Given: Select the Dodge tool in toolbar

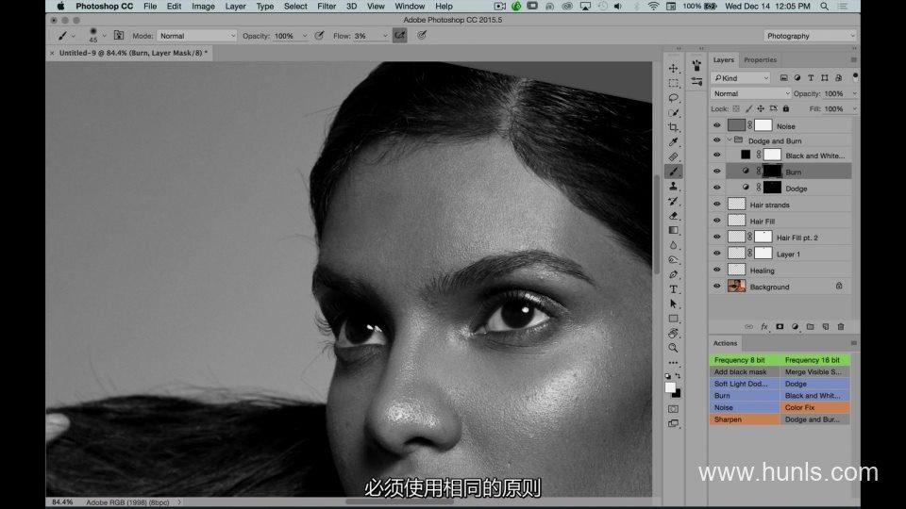Looking at the screenshot, I should [x=673, y=260].
